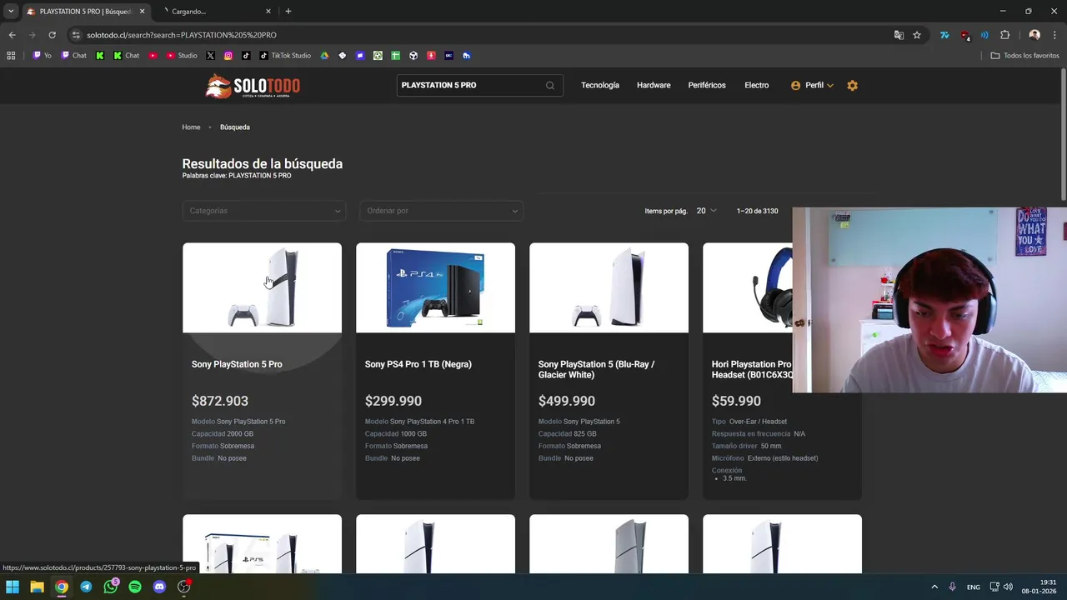Click the $872.903 price

pyautogui.click(x=220, y=401)
